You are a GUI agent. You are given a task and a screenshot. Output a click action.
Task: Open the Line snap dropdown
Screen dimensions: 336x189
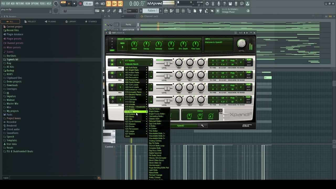click(x=132, y=11)
